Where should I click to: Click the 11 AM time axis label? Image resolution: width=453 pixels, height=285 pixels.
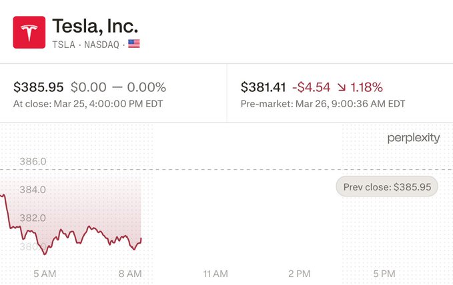pos(215,273)
